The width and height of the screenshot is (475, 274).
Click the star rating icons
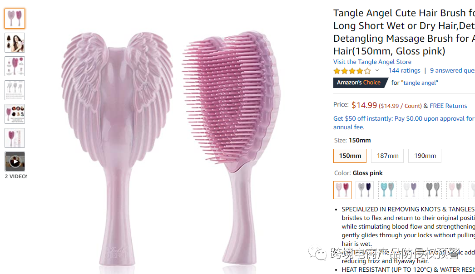(x=352, y=71)
